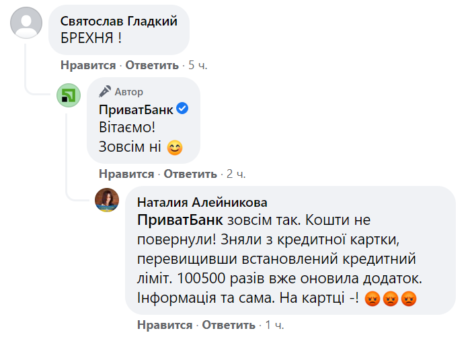Like ПриватБанк's 'Зовсім ні' reply
Screen dimensions: 470x339
pos(126,174)
